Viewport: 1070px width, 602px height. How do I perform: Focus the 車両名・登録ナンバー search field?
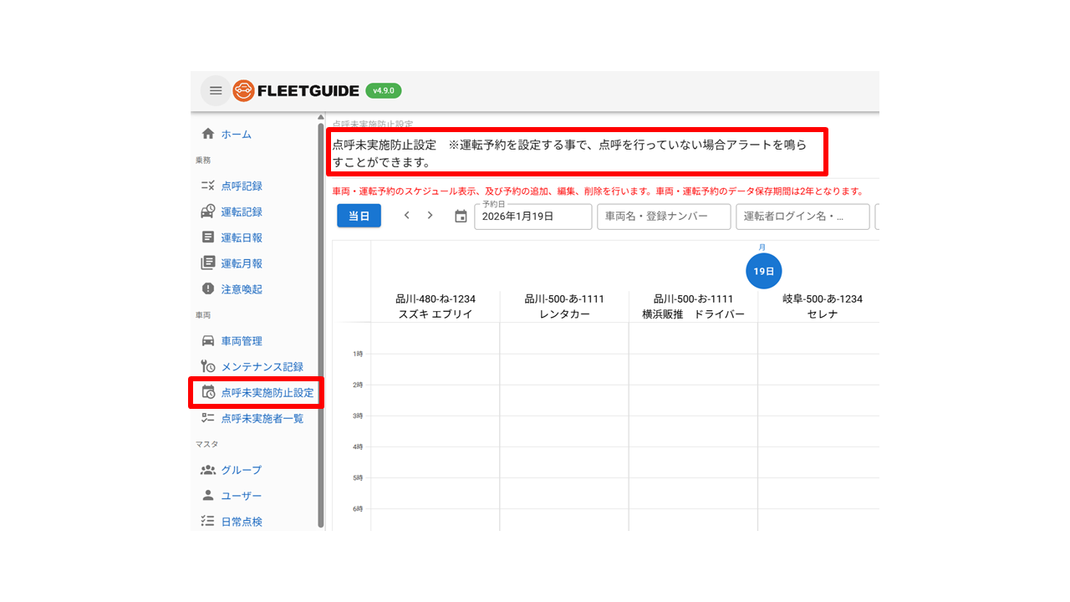[664, 217]
